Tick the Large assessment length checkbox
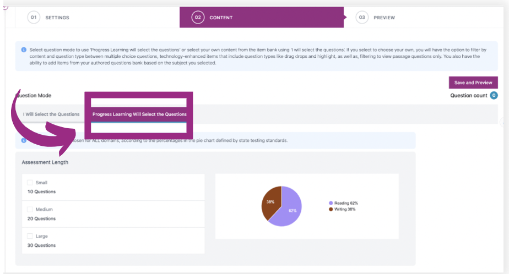Screen dimensions: 509x274 30,236
